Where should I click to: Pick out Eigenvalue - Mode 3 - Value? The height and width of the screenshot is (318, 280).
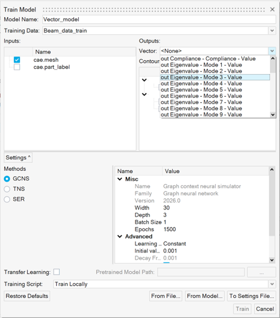215,77
